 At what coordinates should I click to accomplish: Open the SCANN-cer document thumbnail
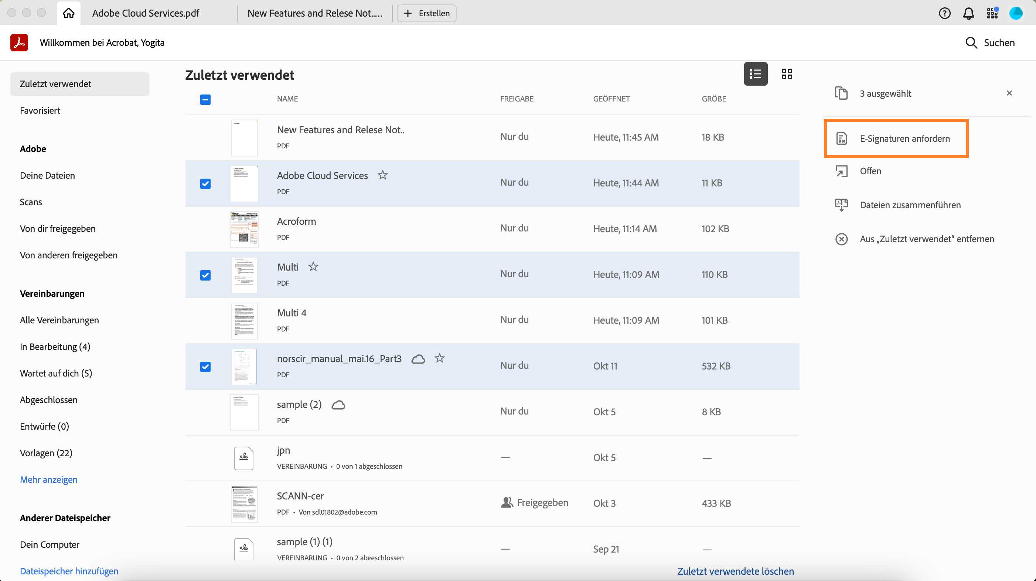244,504
